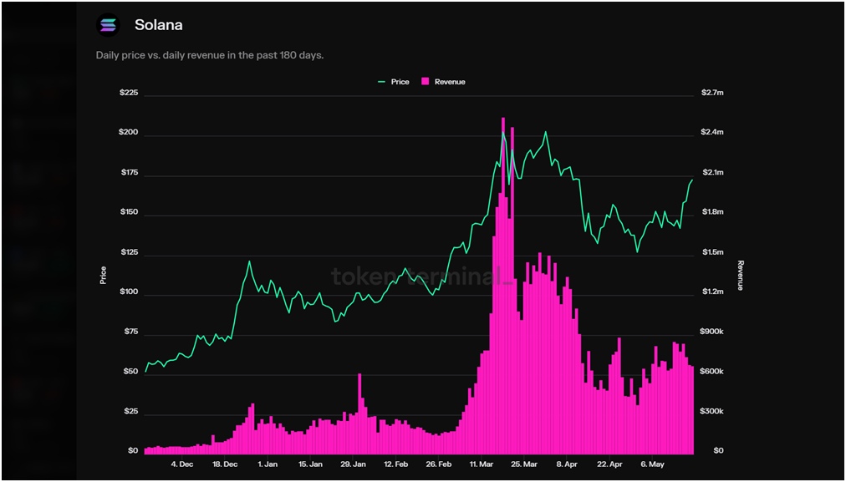Click the Solana logo icon
Screen dimensions: 846x482
[x=108, y=25]
